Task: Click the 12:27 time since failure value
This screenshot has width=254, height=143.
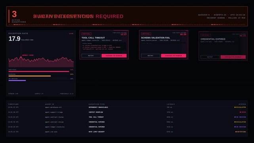Action: coord(124,35)
